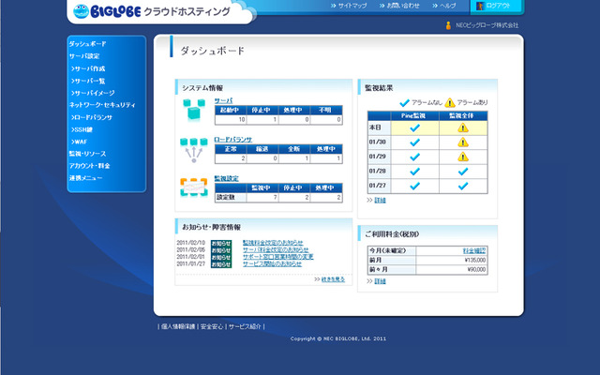Click the BIGLOBE cloud mascot logo
Screen dimensions: 600x375
click(82, 12)
